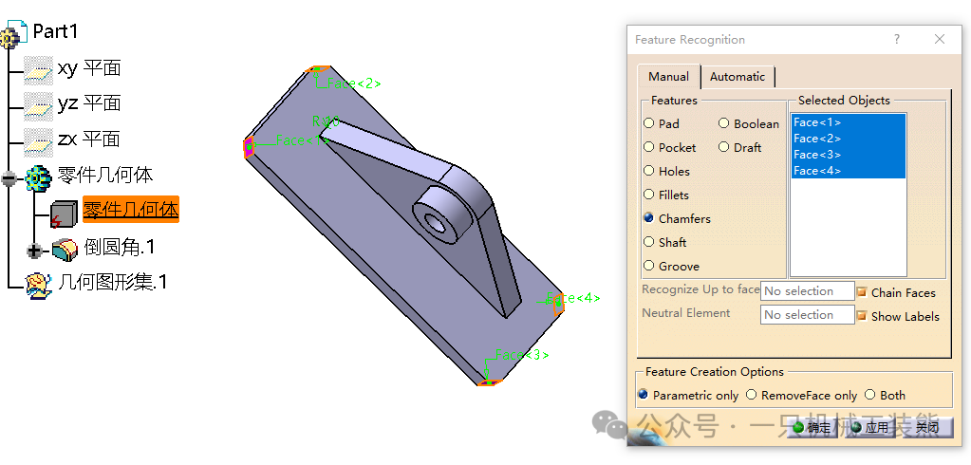Click the zx 平面 plane icon

pyautogui.click(x=38, y=141)
